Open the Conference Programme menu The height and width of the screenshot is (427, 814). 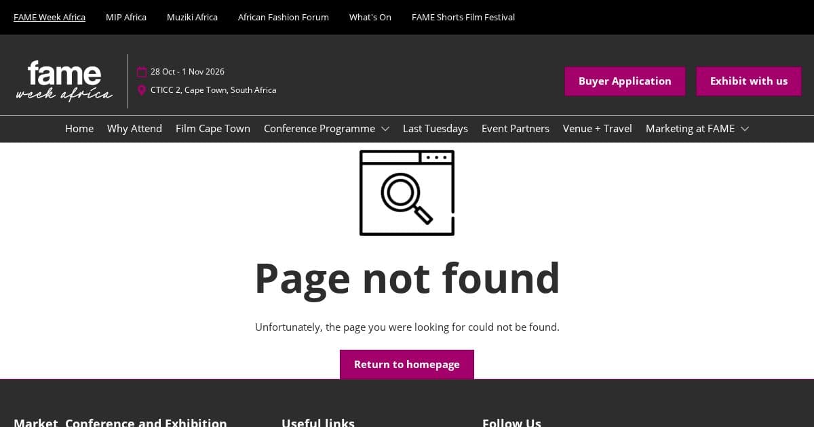click(319, 129)
